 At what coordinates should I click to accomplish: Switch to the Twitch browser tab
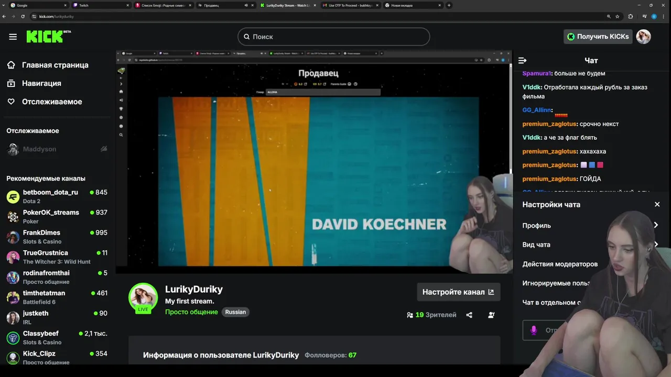click(x=101, y=5)
